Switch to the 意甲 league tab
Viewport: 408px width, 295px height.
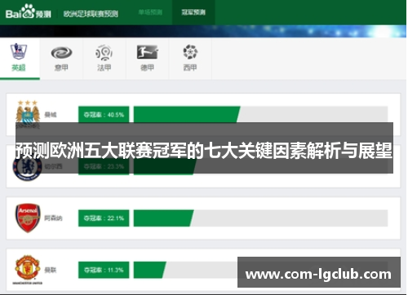pos(61,59)
